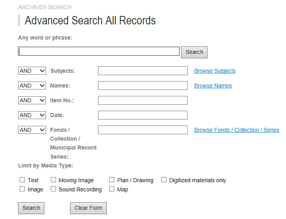The height and width of the screenshot is (219, 286).
Task: Open the Browse Subjects link
Action: coord(215,71)
